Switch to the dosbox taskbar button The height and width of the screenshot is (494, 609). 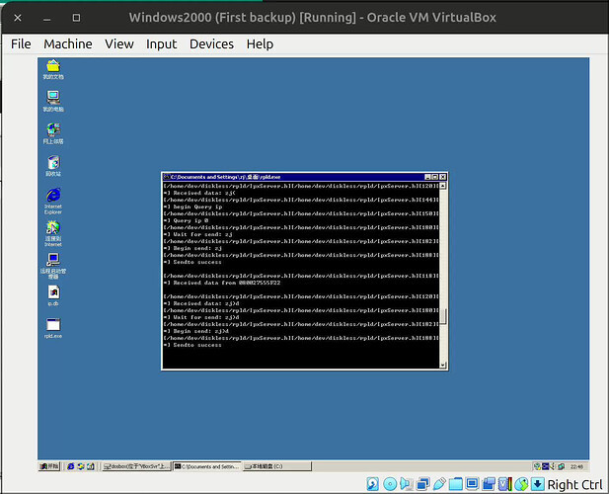pos(136,466)
